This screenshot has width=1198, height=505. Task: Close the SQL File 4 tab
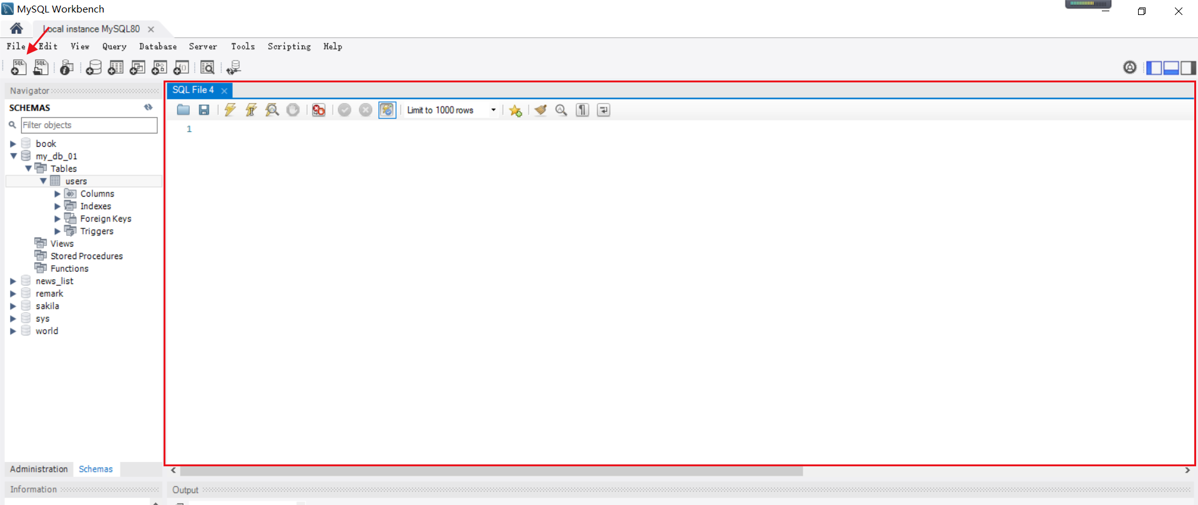[x=224, y=91]
